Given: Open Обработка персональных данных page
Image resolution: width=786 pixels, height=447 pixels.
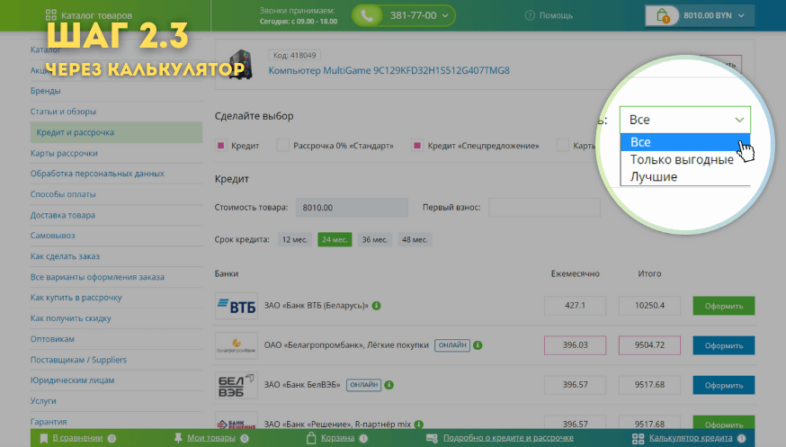Looking at the screenshot, I should tap(97, 174).
